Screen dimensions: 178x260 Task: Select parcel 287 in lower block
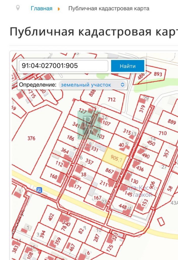tap(97, 237)
